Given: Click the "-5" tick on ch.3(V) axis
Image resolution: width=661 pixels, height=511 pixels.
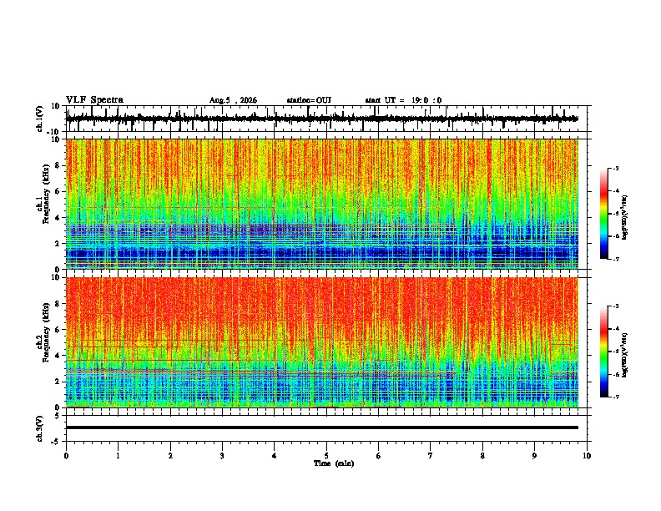Looking at the screenshot, I should tap(56, 442).
